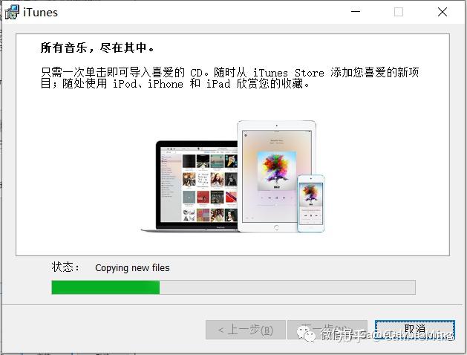Click the 取消 cancel button

point(414,330)
